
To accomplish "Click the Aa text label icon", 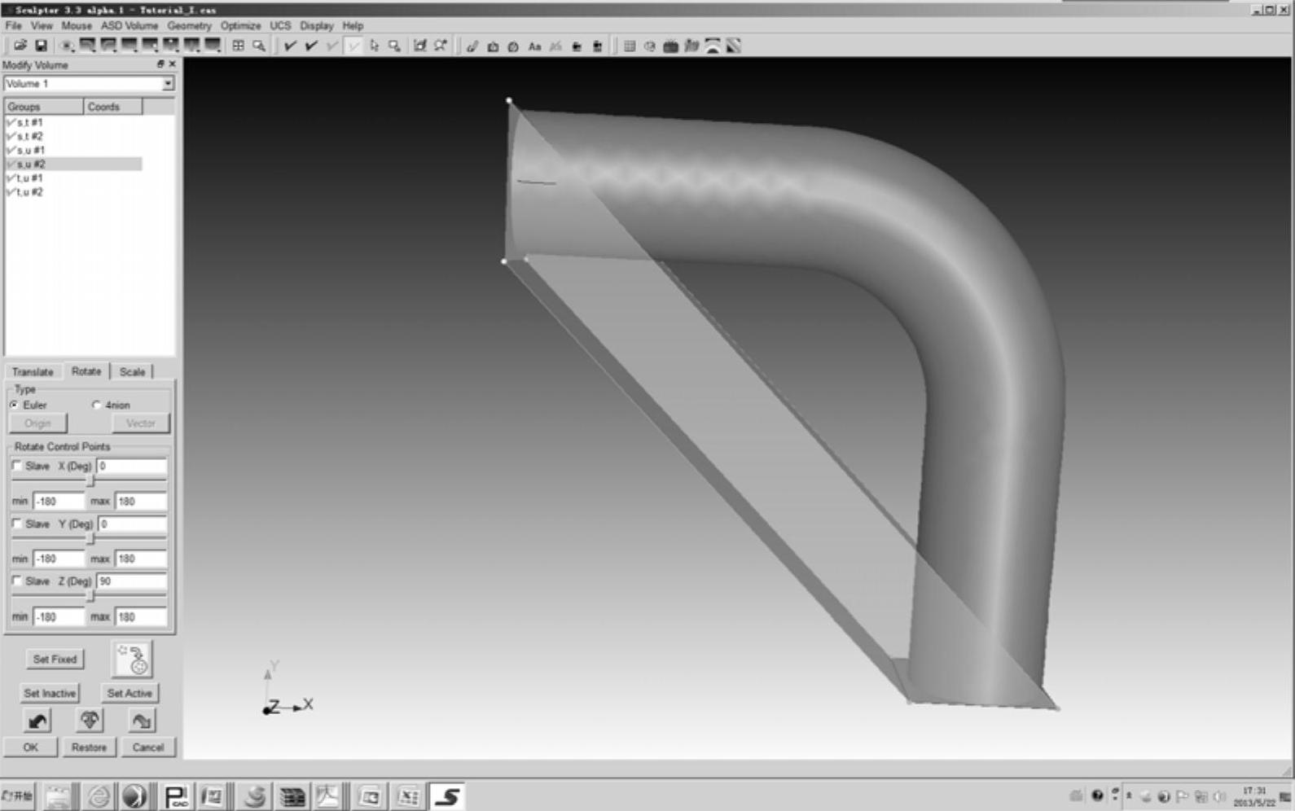I will (x=534, y=46).
